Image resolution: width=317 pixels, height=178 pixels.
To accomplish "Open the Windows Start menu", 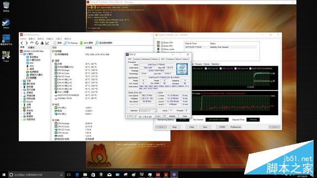I will (x=4, y=175).
